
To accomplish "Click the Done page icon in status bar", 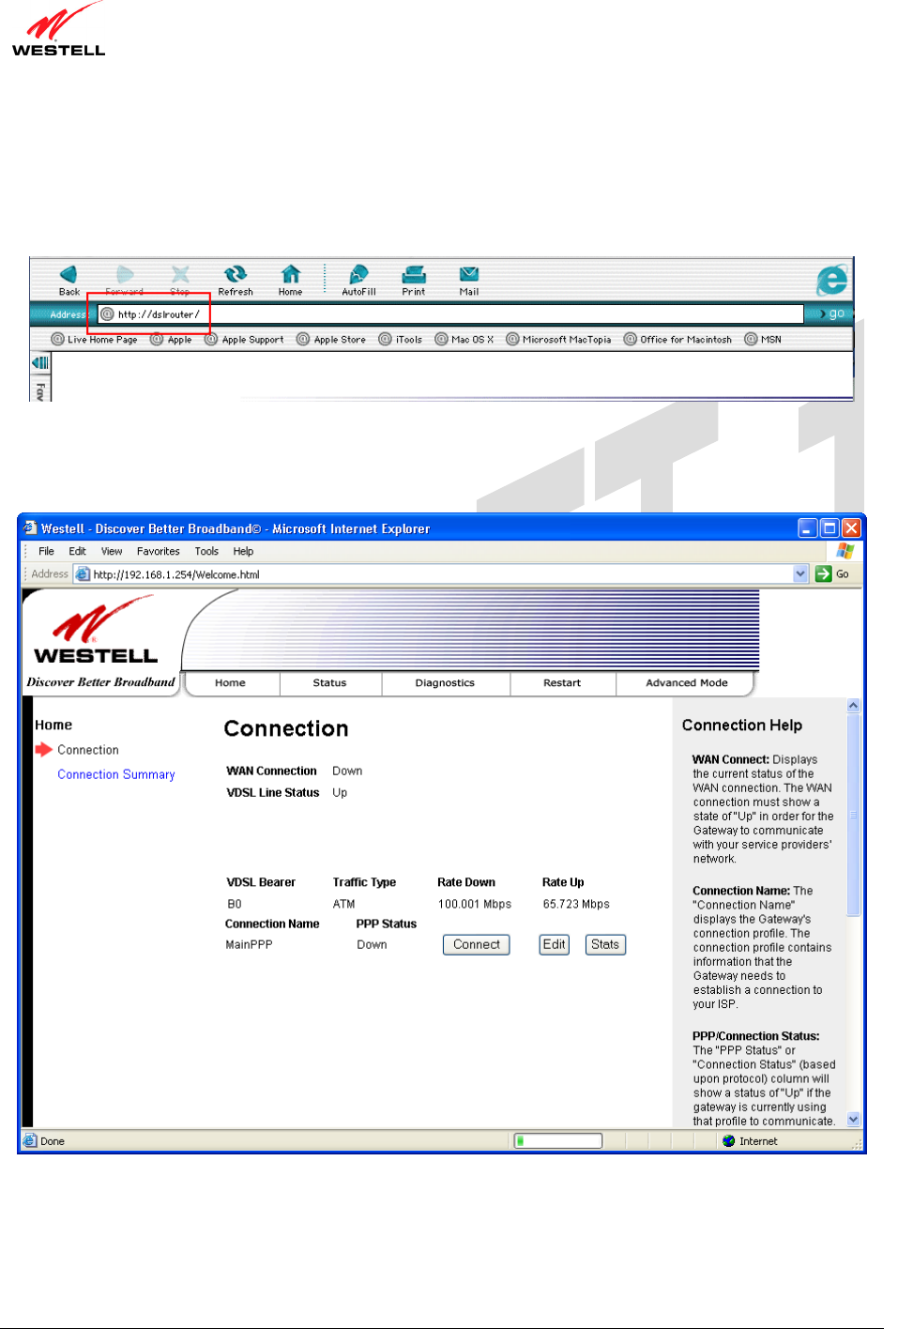I will (30, 1141).
